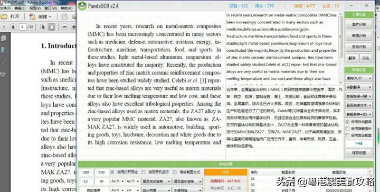The width and height of the screenshot is (380, 192).
Task: Open the 显示两者 dropdown
Action: tap(156, 190)
